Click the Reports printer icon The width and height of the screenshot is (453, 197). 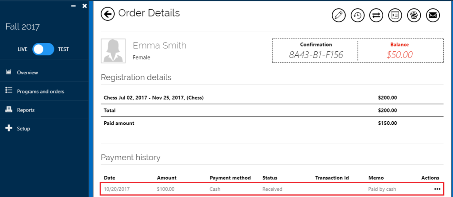[x=9, y=109]
